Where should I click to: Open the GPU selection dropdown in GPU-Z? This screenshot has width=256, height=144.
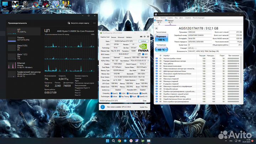[x=114, y=101]
